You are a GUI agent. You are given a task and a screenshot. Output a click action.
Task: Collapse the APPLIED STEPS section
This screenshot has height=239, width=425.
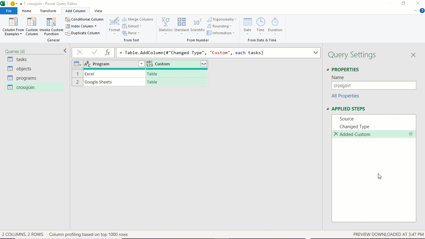pos(327,109)
